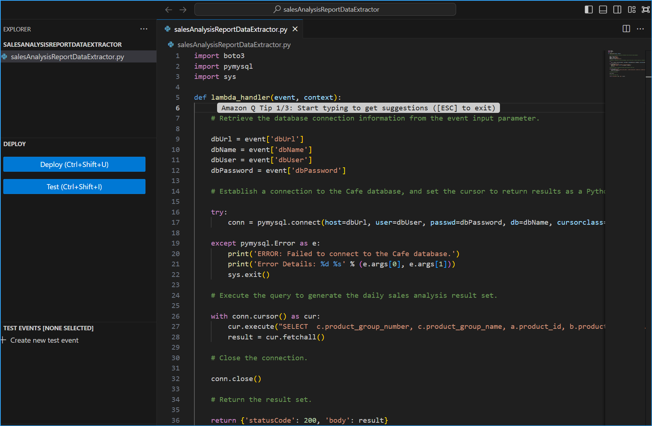
Task: Click the Python file icon in the Explorer
Action: 5,57
